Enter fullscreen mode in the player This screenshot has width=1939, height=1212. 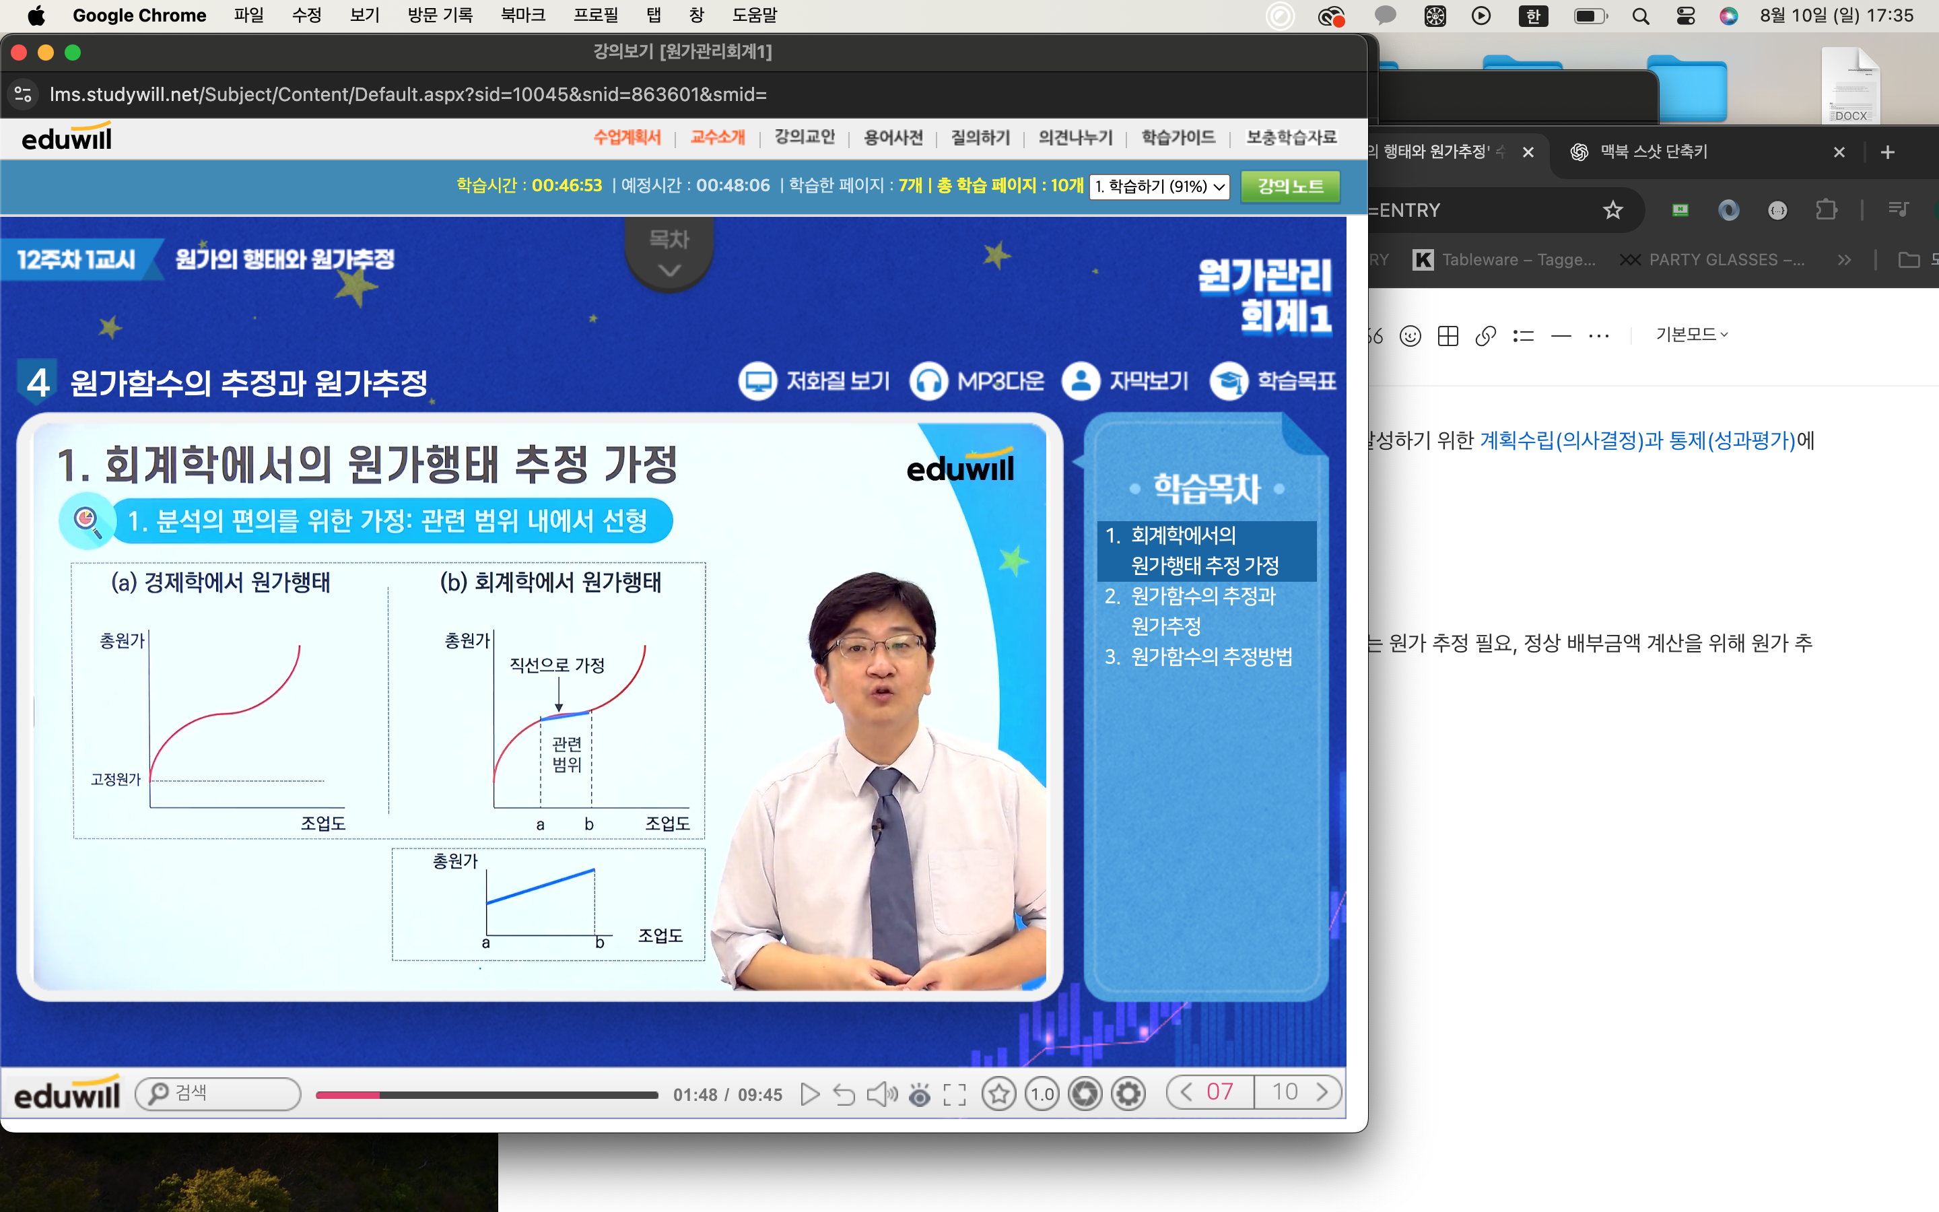pos(954,1094)
